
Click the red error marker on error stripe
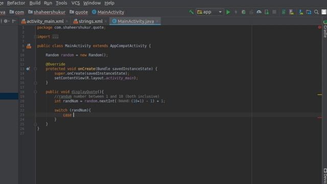tap(319, 118)
